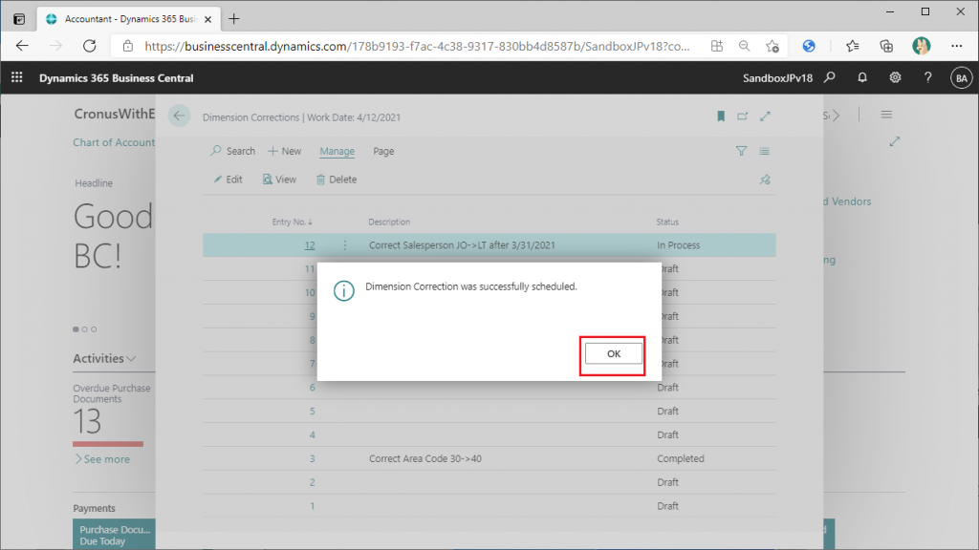Switch the list view layout

point(764,151)
